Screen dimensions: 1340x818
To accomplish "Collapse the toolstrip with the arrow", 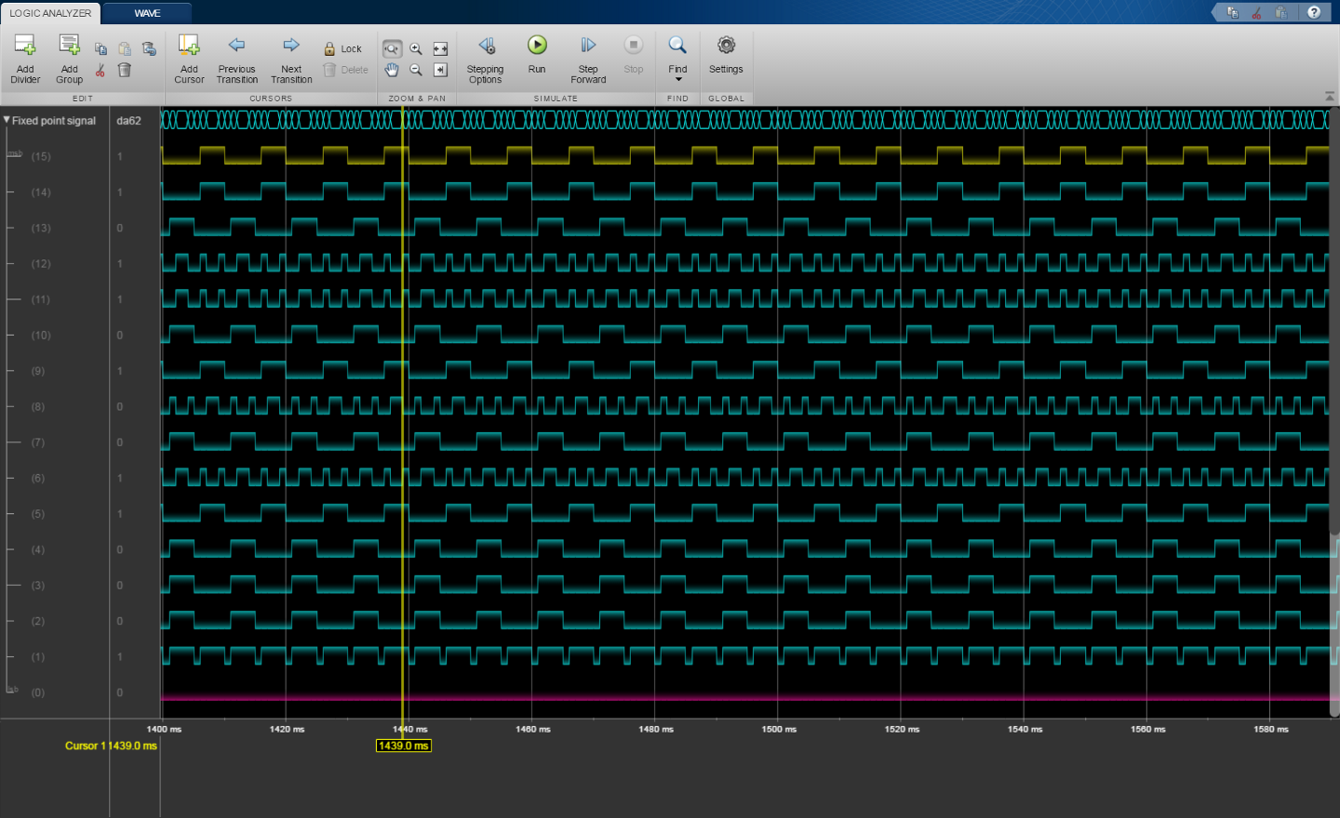I will coord(1329,97).
